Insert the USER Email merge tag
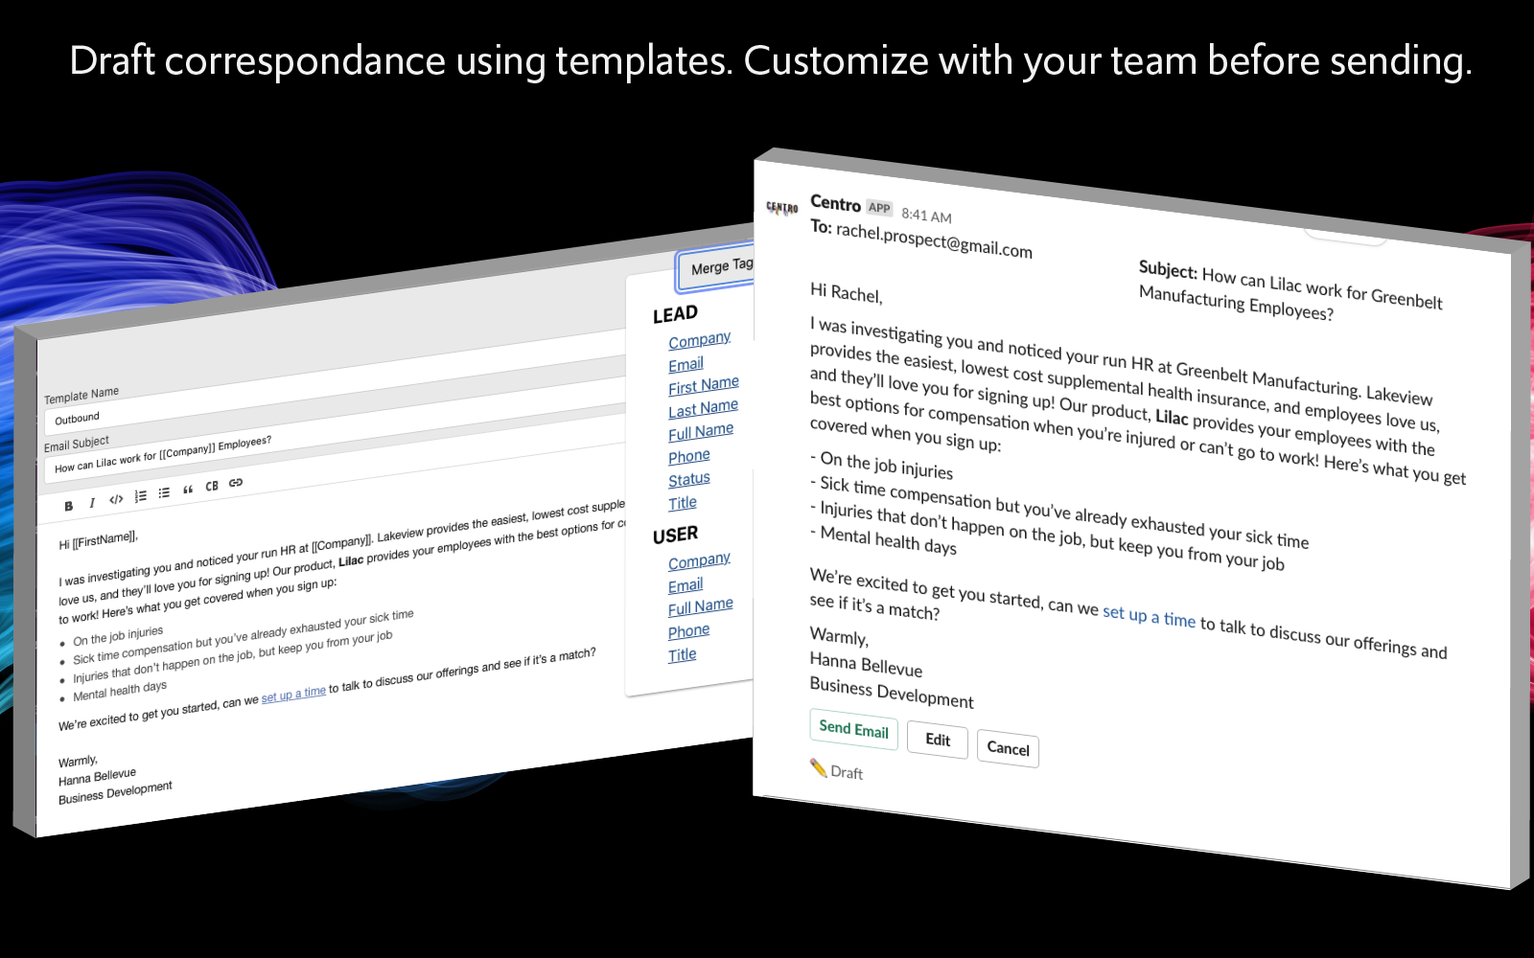Viewport: 1534px width, 958px height. (686, 585)
